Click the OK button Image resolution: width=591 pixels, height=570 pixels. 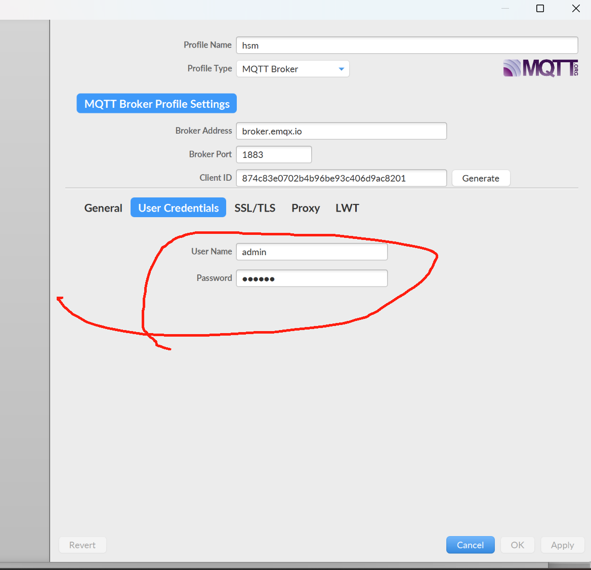pyautogui.click(x=518, y=545)
